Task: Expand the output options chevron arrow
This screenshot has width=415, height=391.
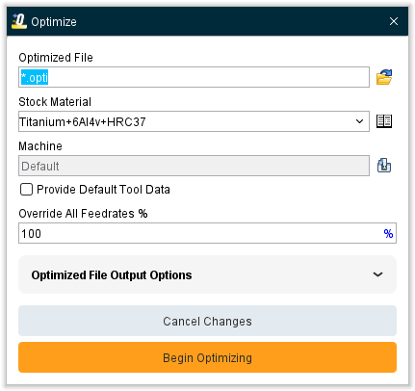Action: [377, 274]
